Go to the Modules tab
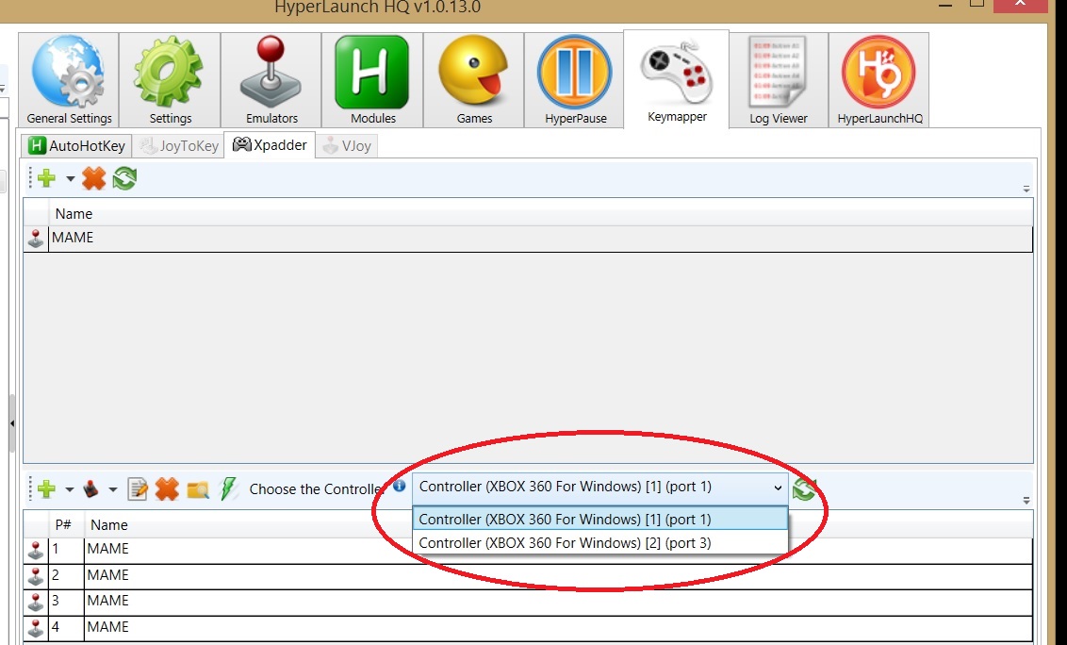Viewport: 1067px width, 645px height. [372, 80]
